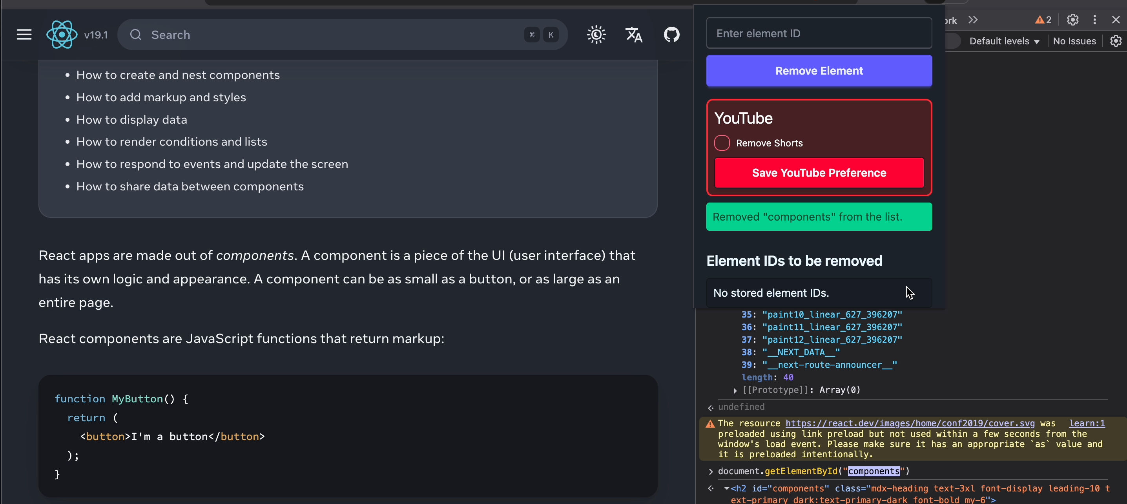Show more DevTools tabs chevron
The width and height of the screenshot is (1127, 504).
[973, 20]
